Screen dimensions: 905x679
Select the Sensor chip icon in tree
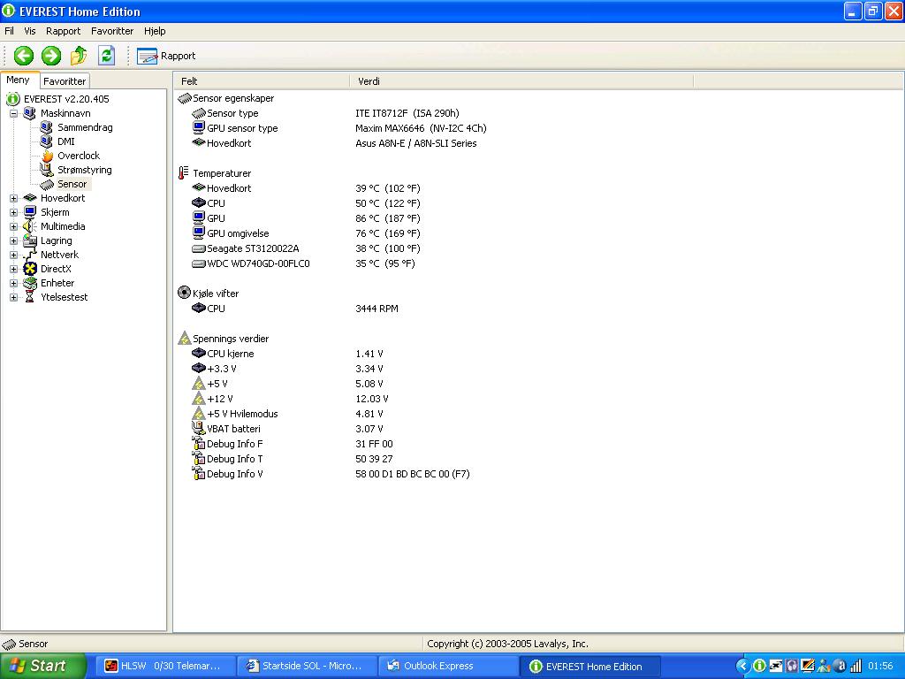click(47, 184)
